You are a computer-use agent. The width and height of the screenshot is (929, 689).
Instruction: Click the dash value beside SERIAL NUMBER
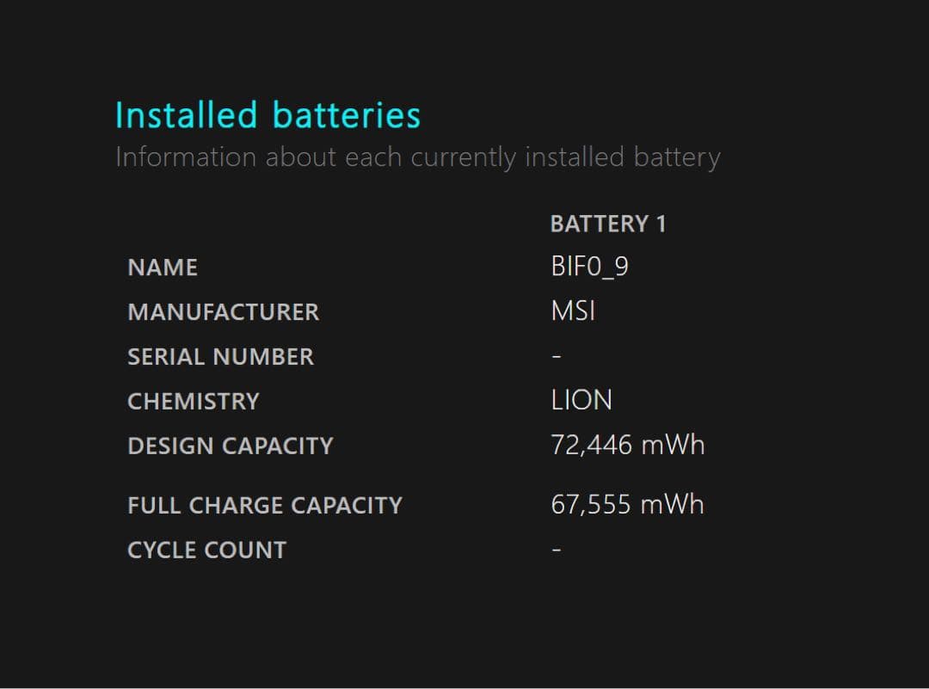[557, 357]
